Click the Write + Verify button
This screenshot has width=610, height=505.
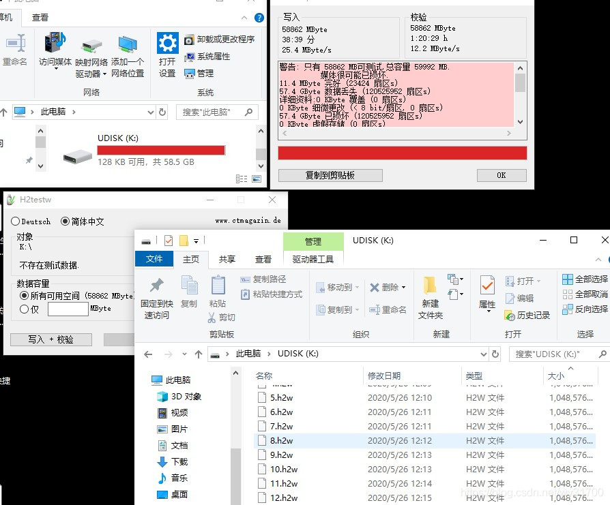[51, 339]
